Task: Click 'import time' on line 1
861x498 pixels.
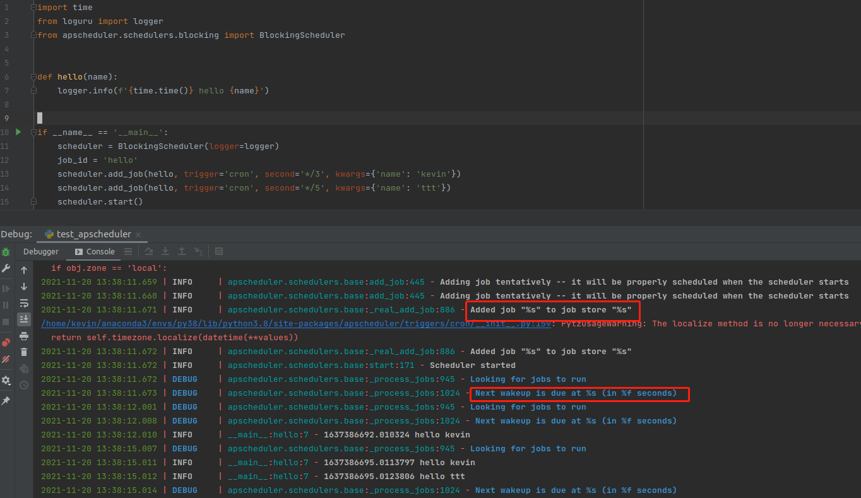Action: pyautogui.click(x=64, y=8)
